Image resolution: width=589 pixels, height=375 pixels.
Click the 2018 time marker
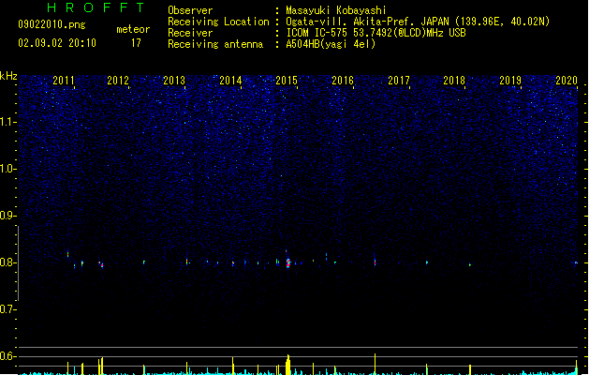click(x=454, y=81)
